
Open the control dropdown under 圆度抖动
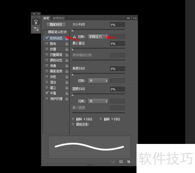coord(98,101)
